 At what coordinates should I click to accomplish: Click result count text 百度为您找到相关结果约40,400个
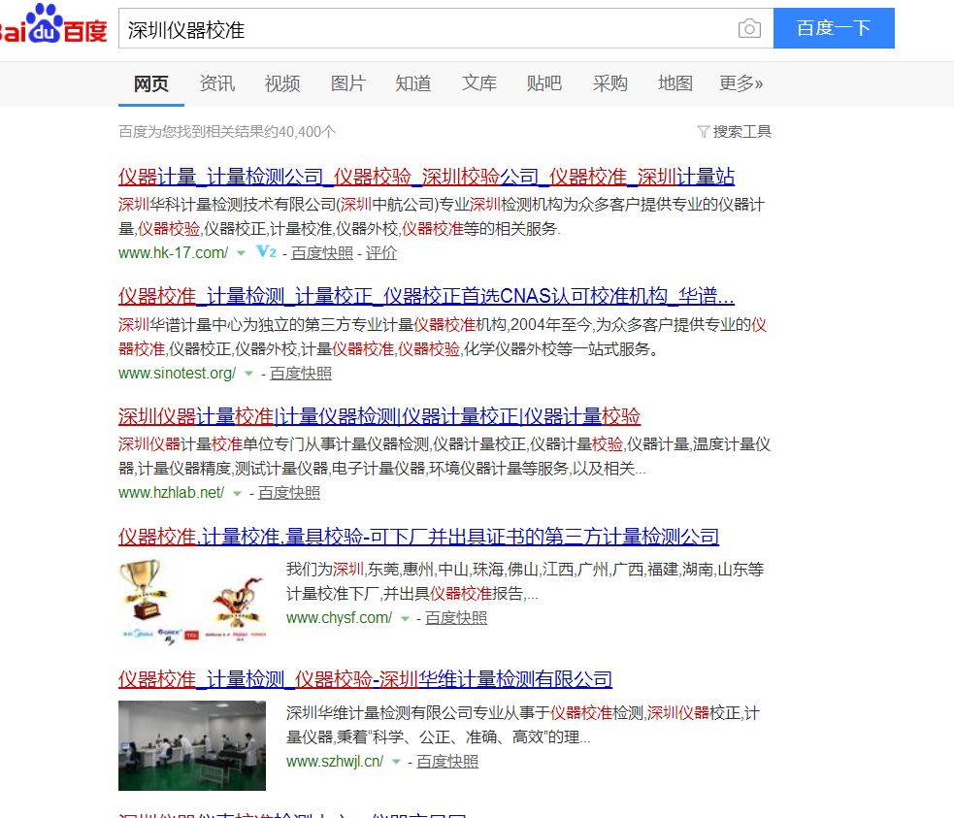[x=227, y=132]
